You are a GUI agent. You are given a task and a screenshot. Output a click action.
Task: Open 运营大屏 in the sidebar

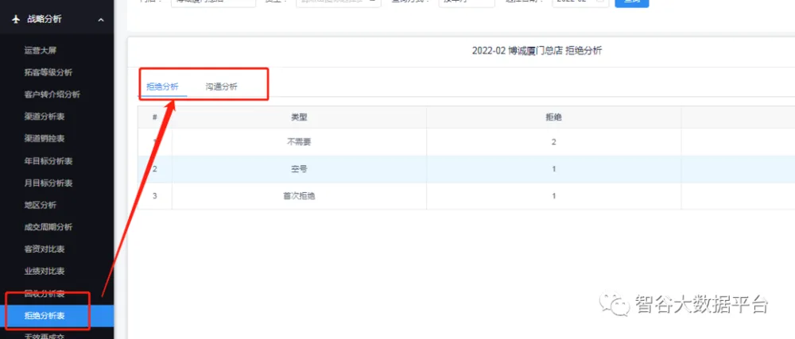(40, 50)
